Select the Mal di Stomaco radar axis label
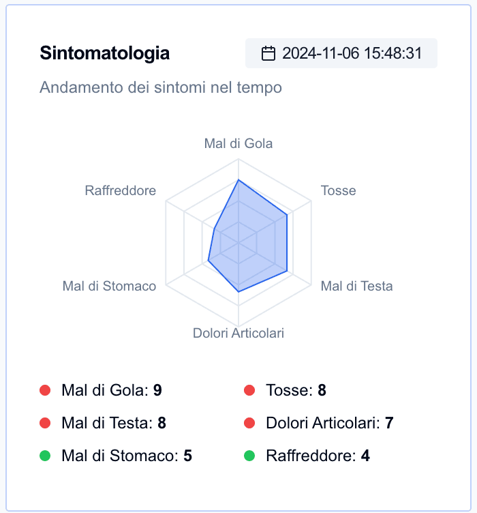 [109, 286]
